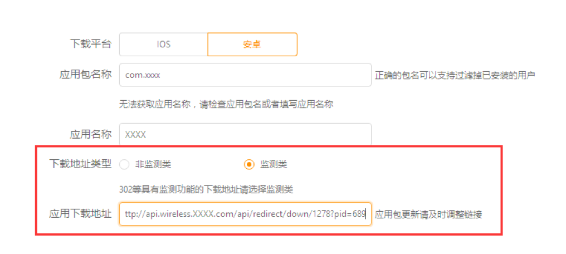Select the 安卓 platform tab

click(252, 45)
